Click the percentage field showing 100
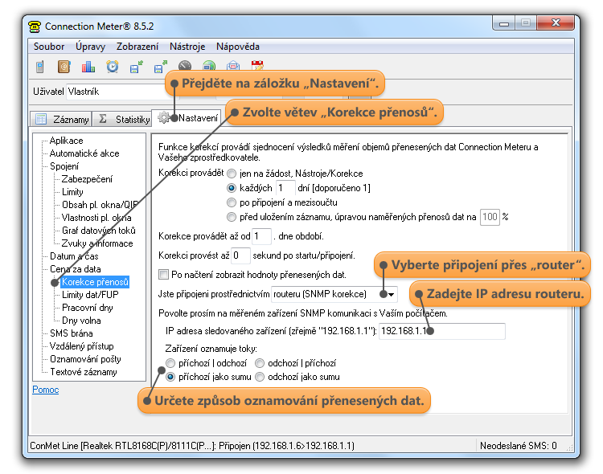 [490, 217]
